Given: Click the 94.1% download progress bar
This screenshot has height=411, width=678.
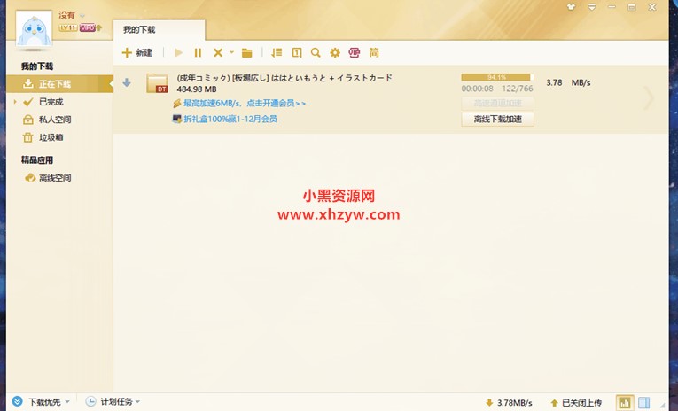Looking at the screenshot, I should click(495, 77).
